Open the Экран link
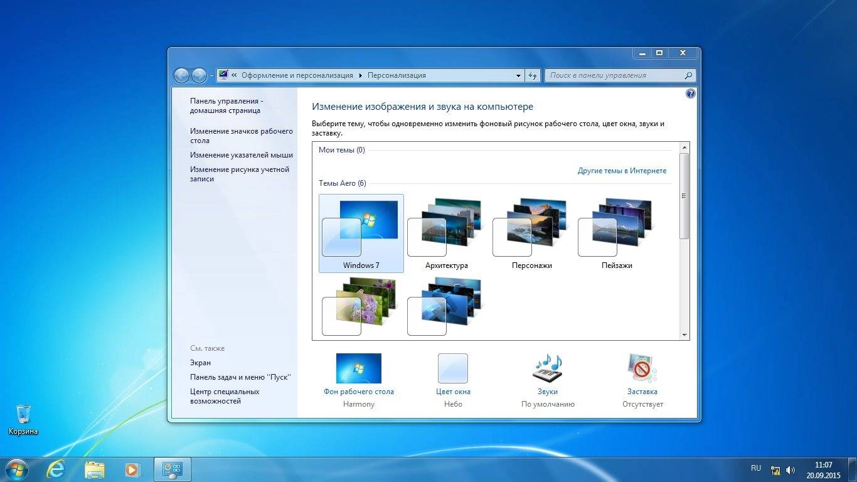857x482 pixels. click(200, 363)
